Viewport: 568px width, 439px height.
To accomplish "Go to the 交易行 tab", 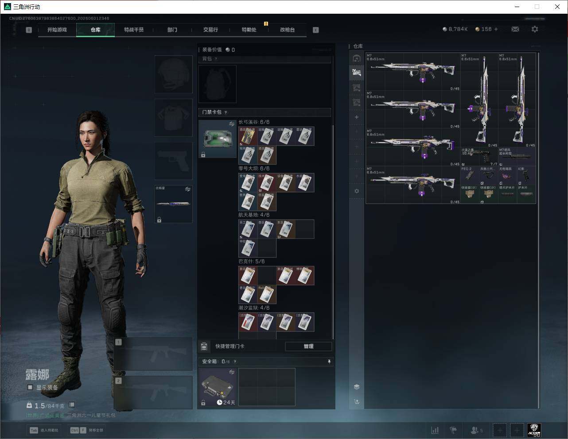I will (210, 30).
